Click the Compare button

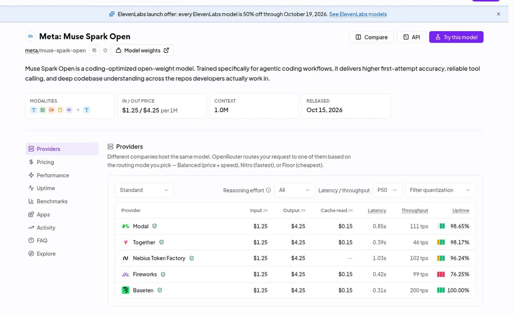(371, 37)
